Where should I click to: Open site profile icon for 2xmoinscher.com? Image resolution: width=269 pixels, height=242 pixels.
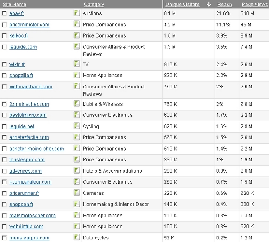tap(76, 104)
